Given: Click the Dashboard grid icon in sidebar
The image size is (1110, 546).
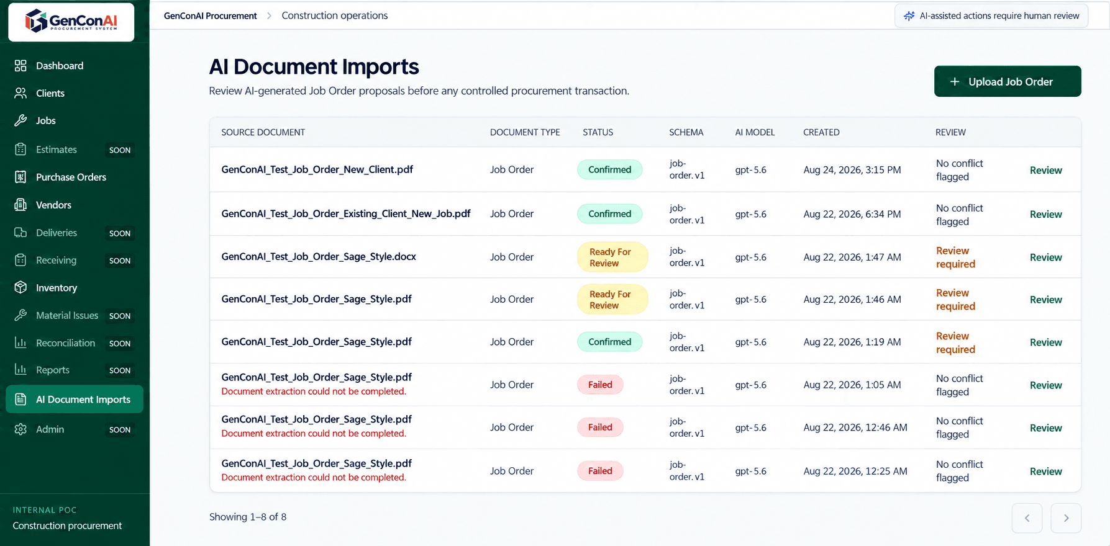Looking at the screenshot, I should point(20,66).
